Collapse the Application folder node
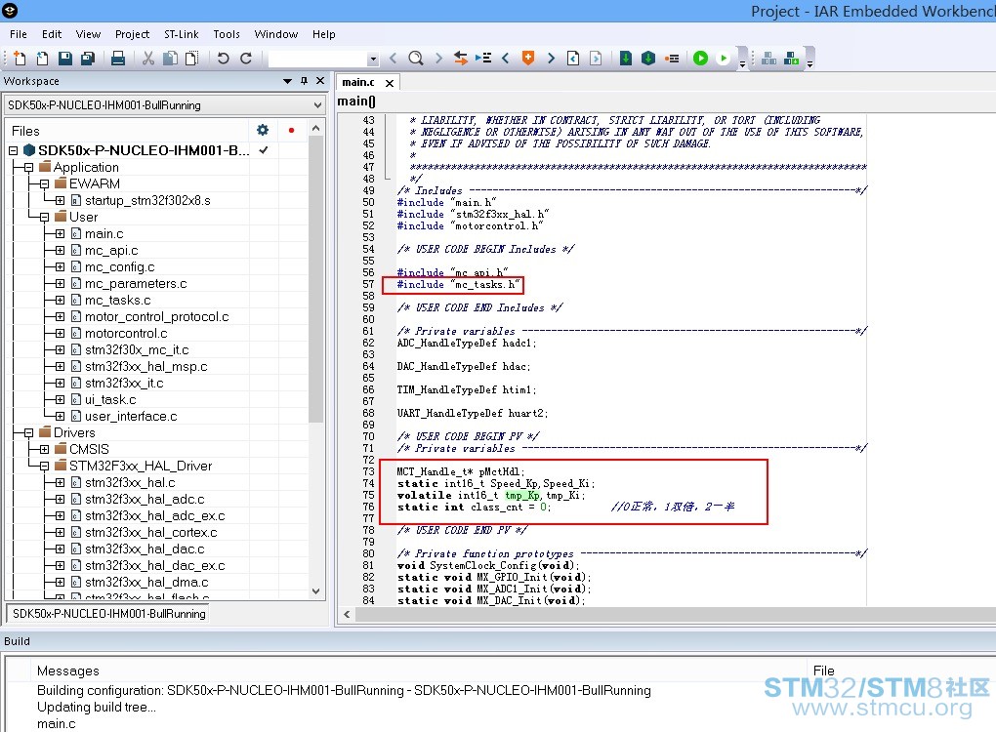 pos(28,168)
